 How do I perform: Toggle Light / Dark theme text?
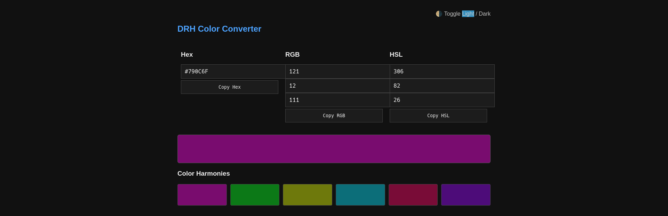tap(467, 14)
